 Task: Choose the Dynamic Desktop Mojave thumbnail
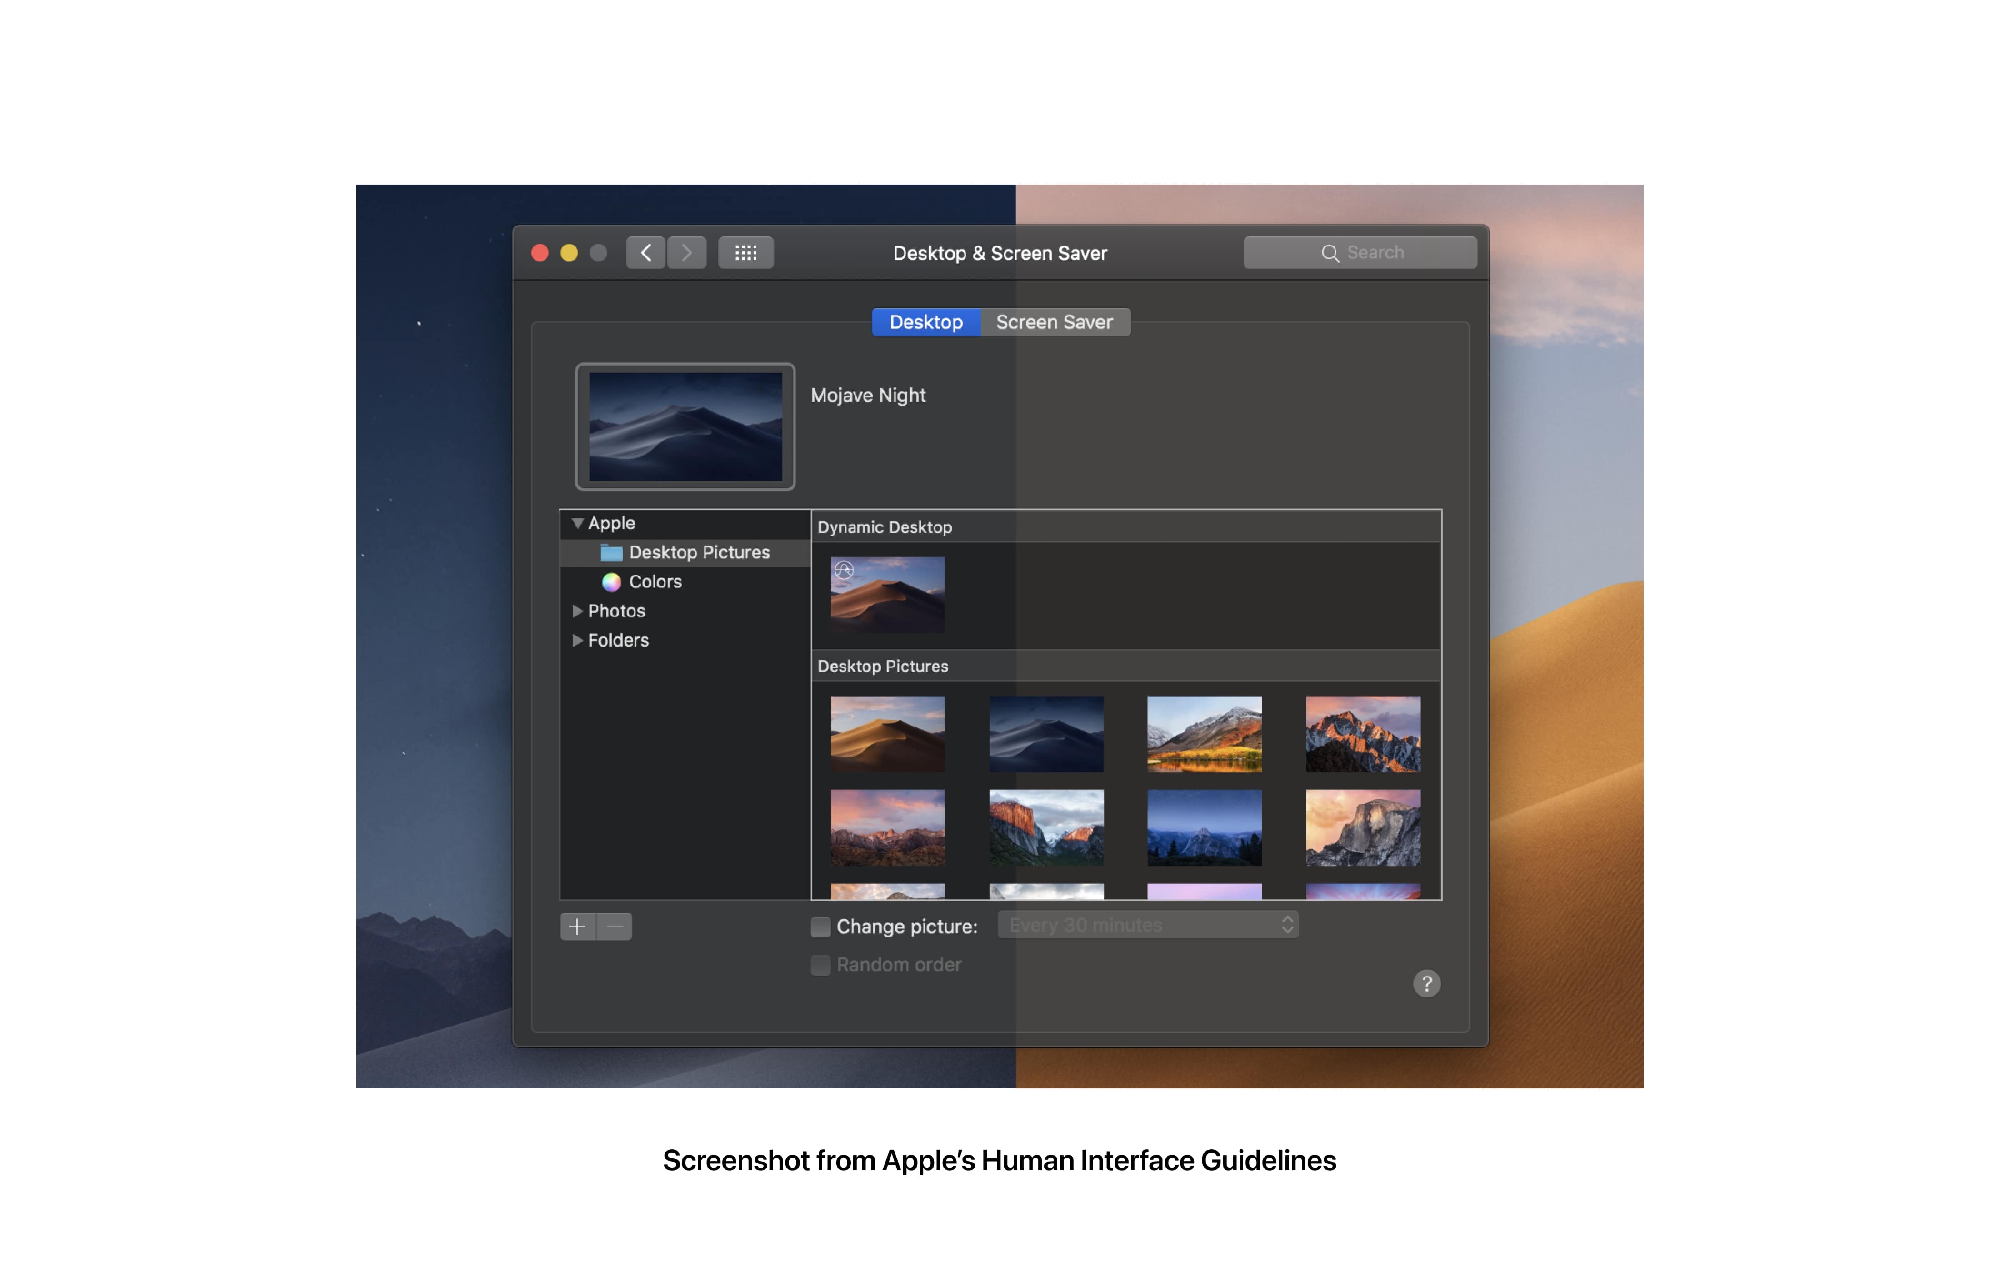(887, 595)
